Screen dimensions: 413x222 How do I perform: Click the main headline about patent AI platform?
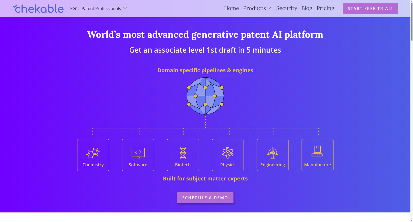205,35
